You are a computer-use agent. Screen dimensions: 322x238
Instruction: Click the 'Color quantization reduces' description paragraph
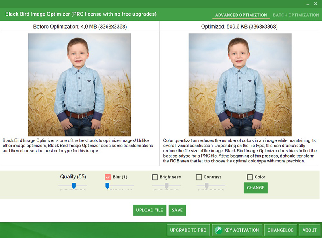coord(240,151)
